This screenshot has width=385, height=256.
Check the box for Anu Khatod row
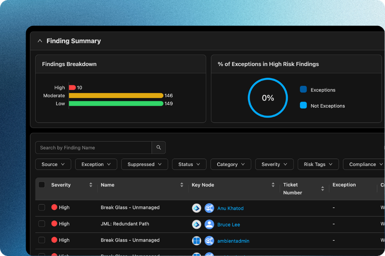(x=42, y=208)
